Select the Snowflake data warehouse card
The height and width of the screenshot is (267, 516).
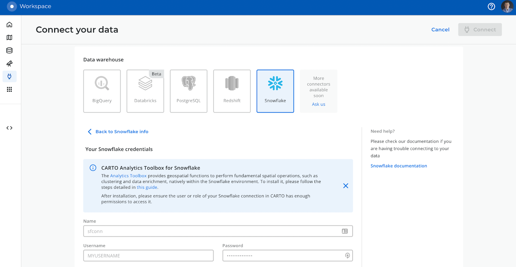(x=275, y=91)
